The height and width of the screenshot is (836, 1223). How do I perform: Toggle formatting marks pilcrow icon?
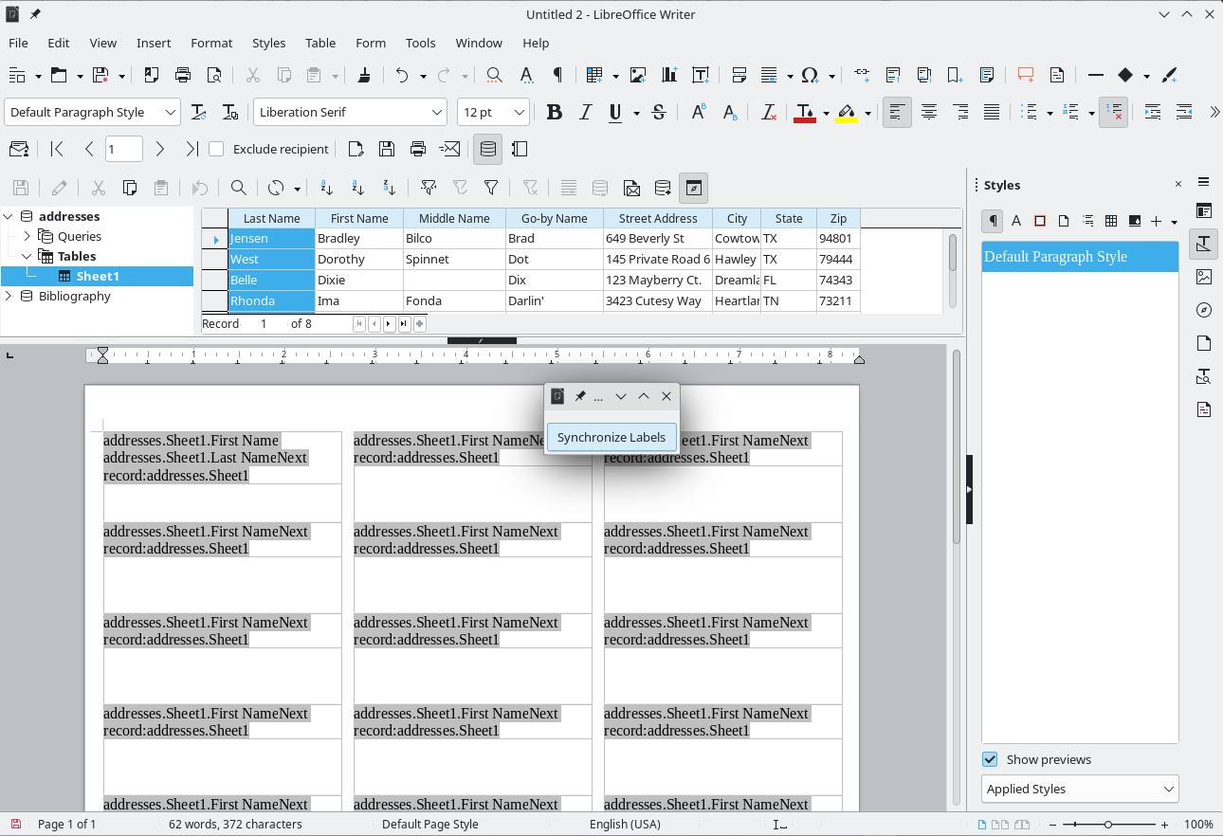557,76
